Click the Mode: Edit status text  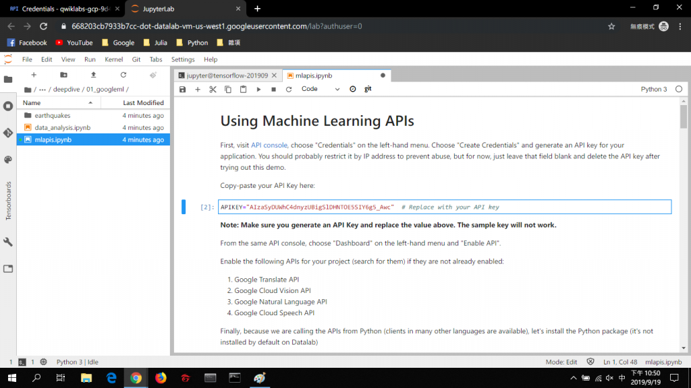point(561,362)
